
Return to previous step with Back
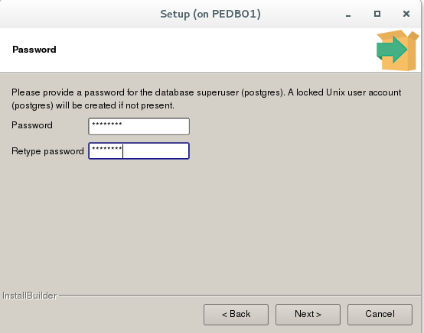[x=236, y=315]
